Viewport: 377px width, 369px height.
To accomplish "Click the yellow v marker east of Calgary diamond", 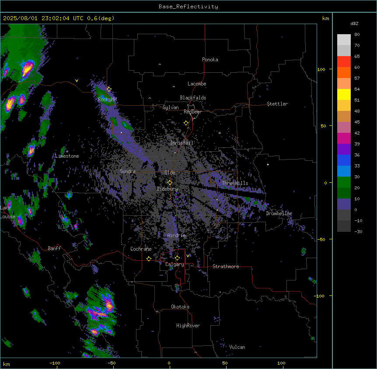I will click(188, 255).
